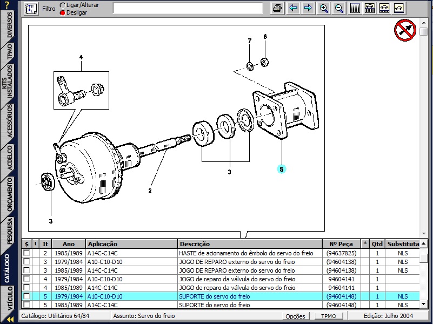Open the ORÇAMENTO side tab
The height and width of the screenshot is (325, 433).
coord(9,194)
